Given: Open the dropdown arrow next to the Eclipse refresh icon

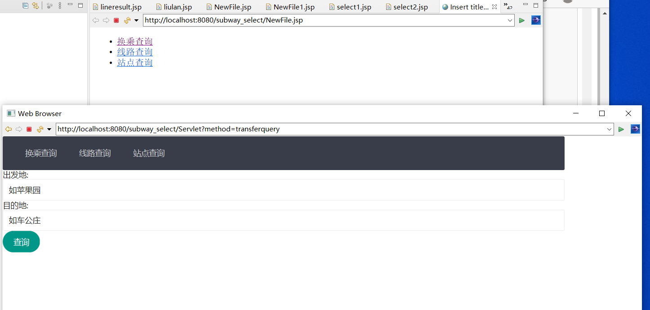Looking at the screenshot, I should click(136, 21).
